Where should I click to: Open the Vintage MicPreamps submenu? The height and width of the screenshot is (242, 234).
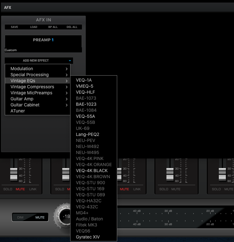point(37,93)
